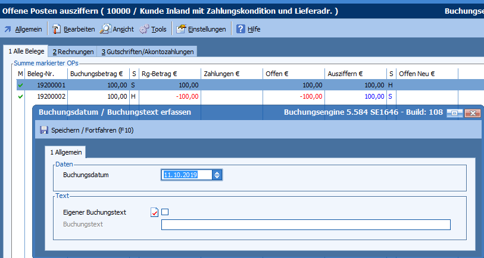Toggle green checkmark for Beleg 19200002
Screen dimensions: 484x258
coord(20,96)
